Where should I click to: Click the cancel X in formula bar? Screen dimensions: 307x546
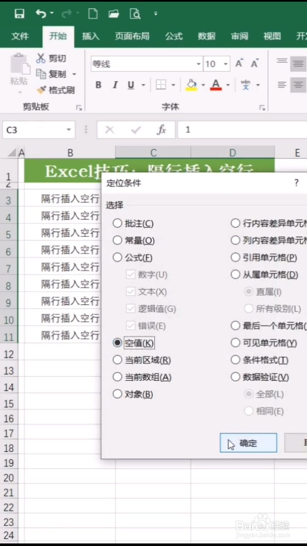[110, 130]
